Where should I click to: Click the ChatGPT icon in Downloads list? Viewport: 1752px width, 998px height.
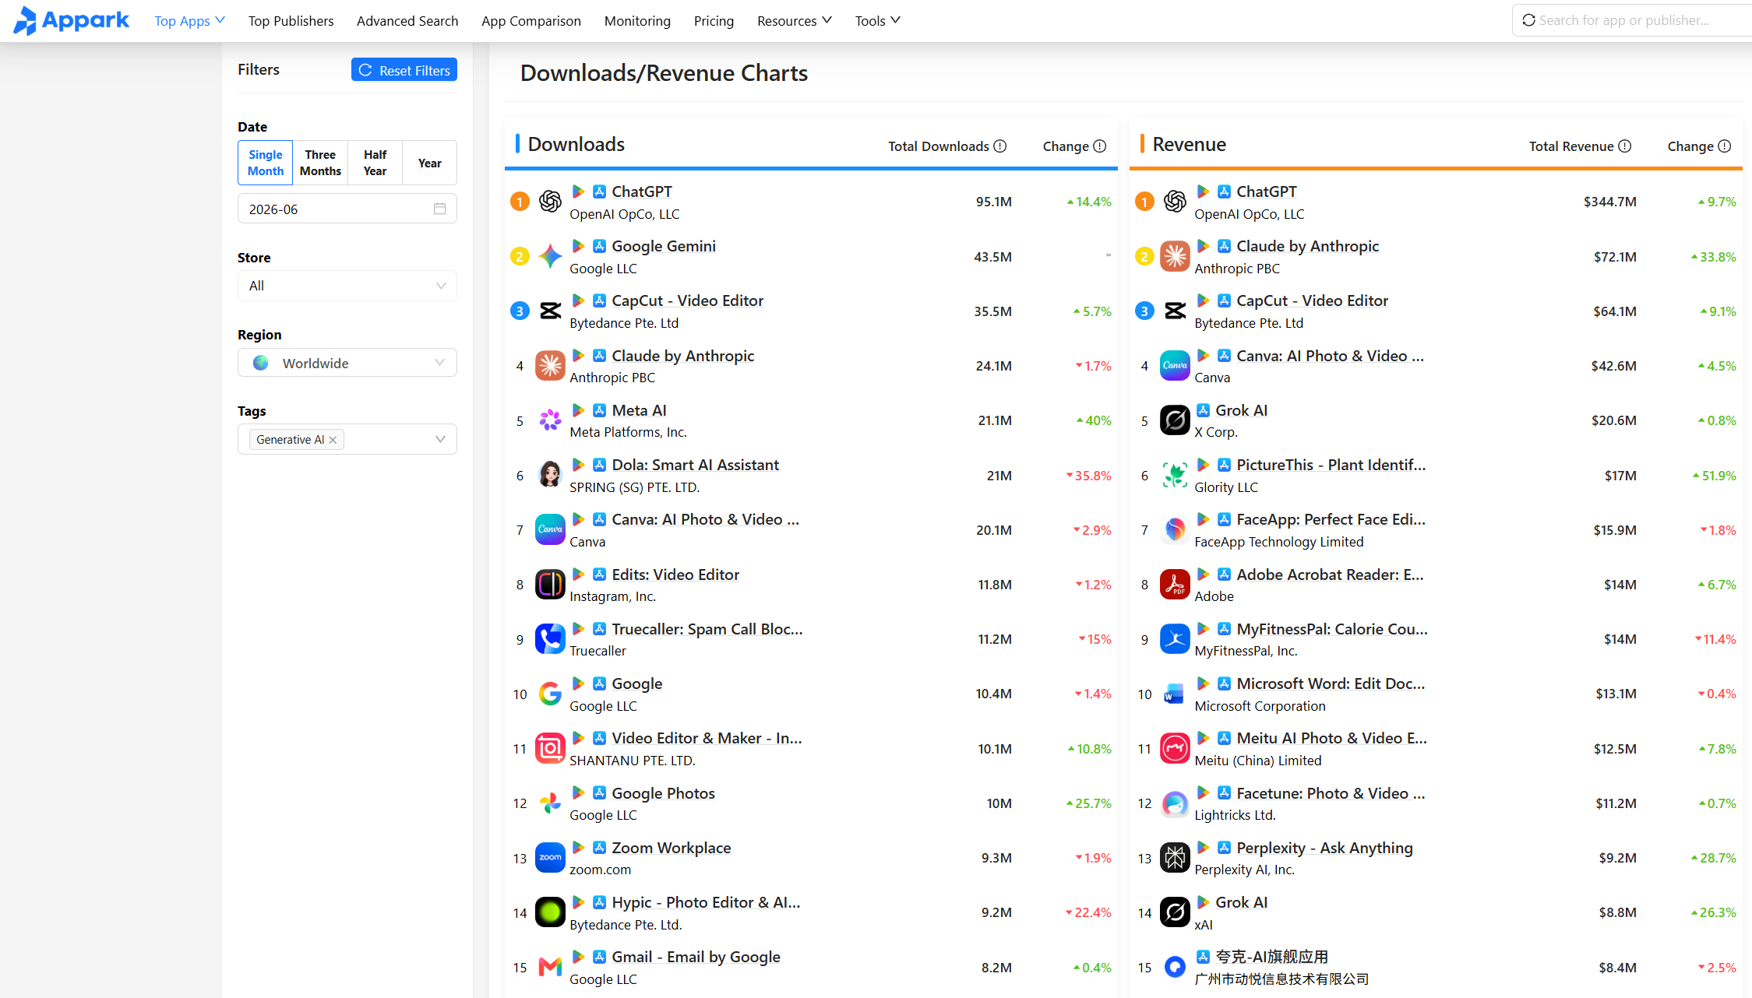[x=550, y=202]
